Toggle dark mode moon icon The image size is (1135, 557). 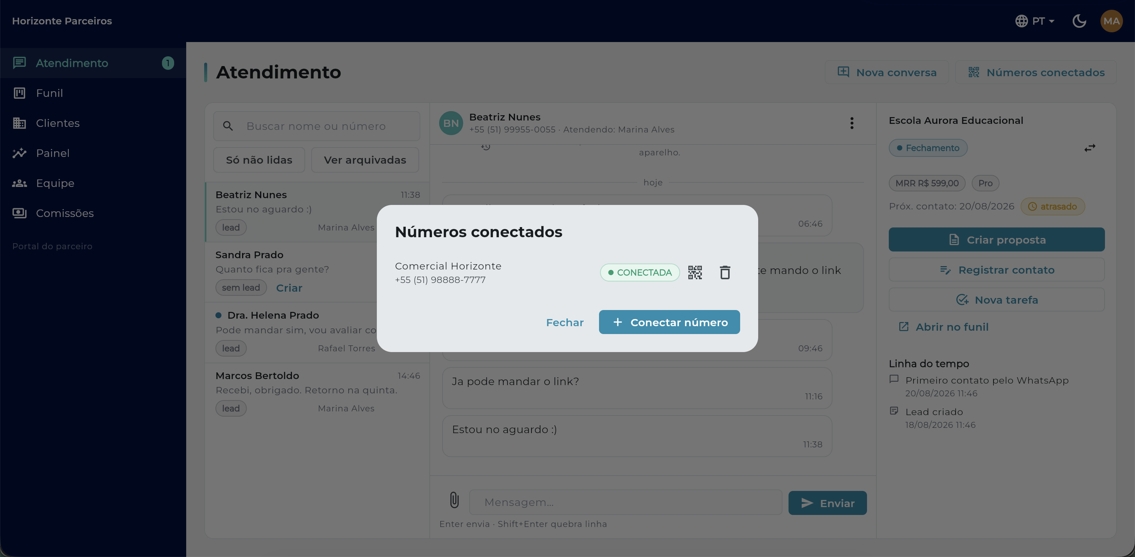coord(1079,21)
